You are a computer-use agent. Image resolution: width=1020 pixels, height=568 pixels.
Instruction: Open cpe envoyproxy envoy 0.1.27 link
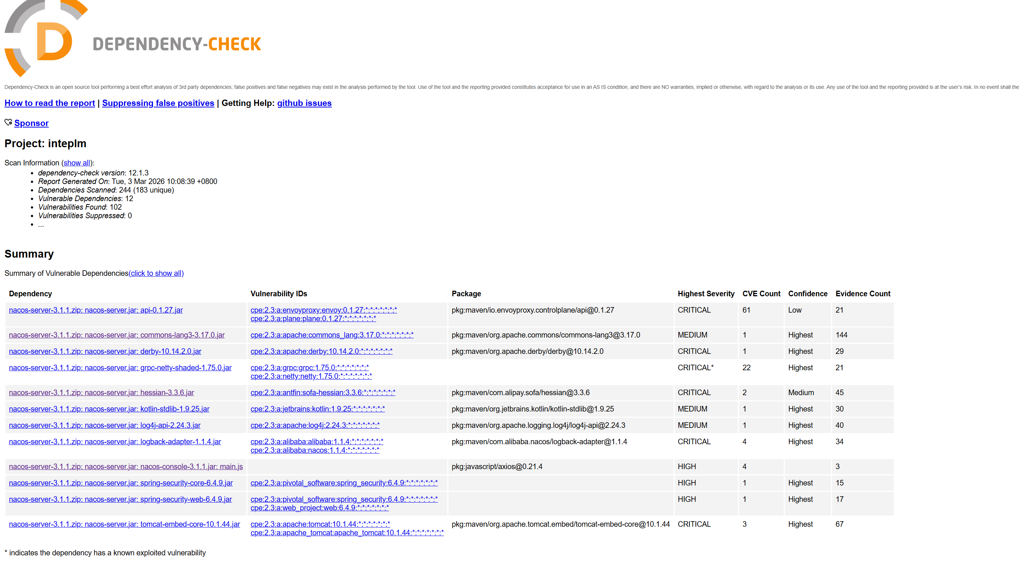tap(323, 310)
